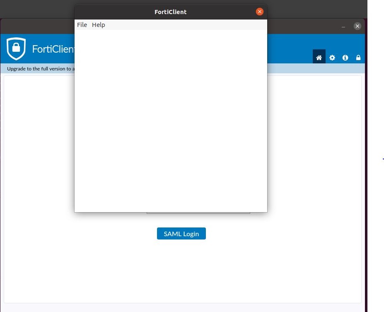Click the SAML Login button
Viewport: 384px width, 312px height.
point(181,233)
